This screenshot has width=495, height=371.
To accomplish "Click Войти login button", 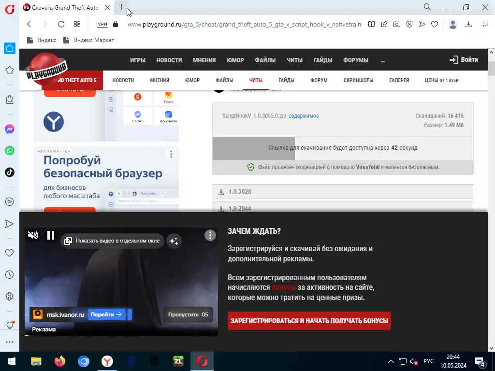I will (x=464, y=59).
